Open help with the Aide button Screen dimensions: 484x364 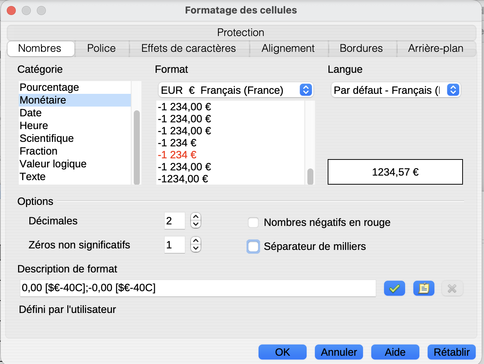395,352
